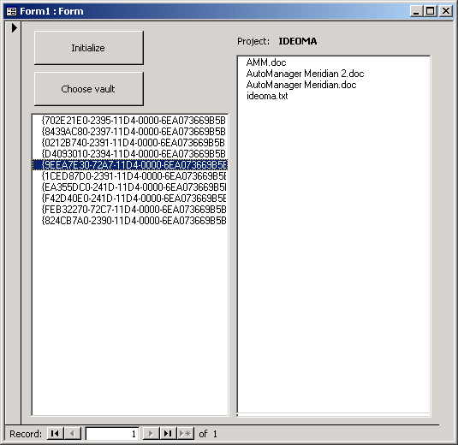Select GUID starting with {F42D40E0-241D
The width and height of the screenshot is (458, 445).
(x=130, y=199)
